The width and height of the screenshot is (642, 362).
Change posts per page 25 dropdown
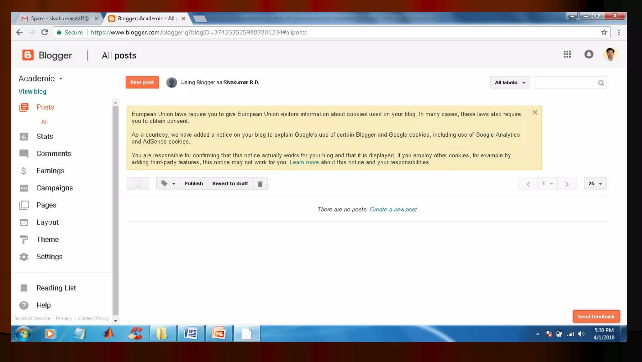point(595,183)
